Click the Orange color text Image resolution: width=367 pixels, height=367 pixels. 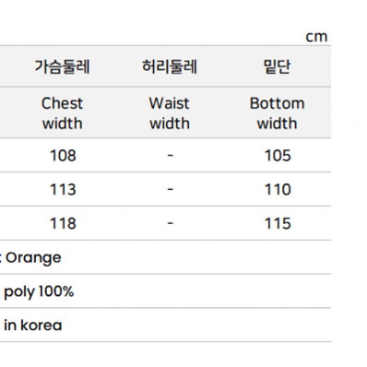tap(33, 258)
